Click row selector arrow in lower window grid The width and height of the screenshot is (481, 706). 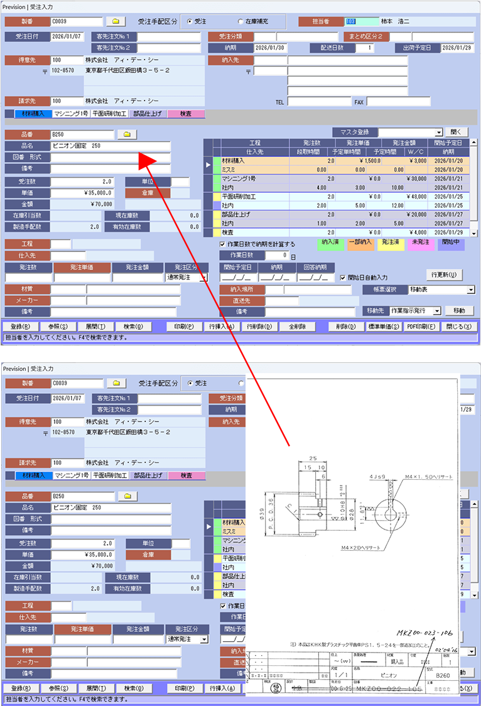(208, 527)
